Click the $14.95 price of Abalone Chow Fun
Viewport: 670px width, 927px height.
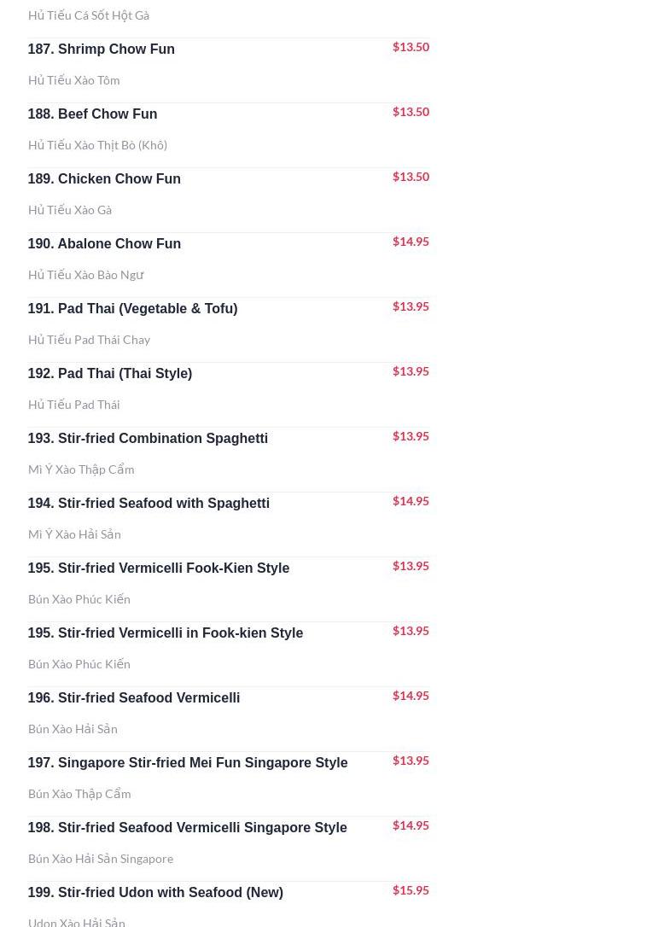coord(411,242)
